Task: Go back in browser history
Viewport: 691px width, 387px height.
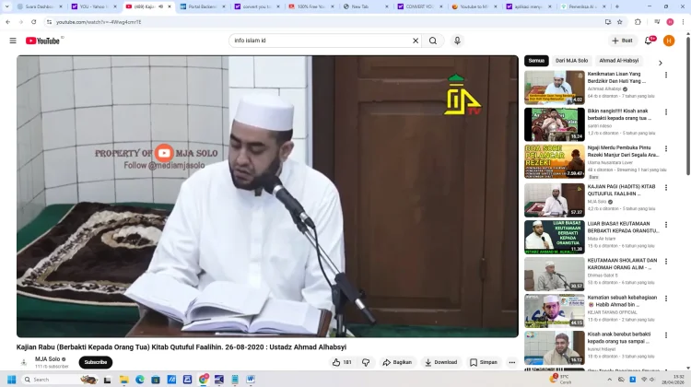Action: 8,22
